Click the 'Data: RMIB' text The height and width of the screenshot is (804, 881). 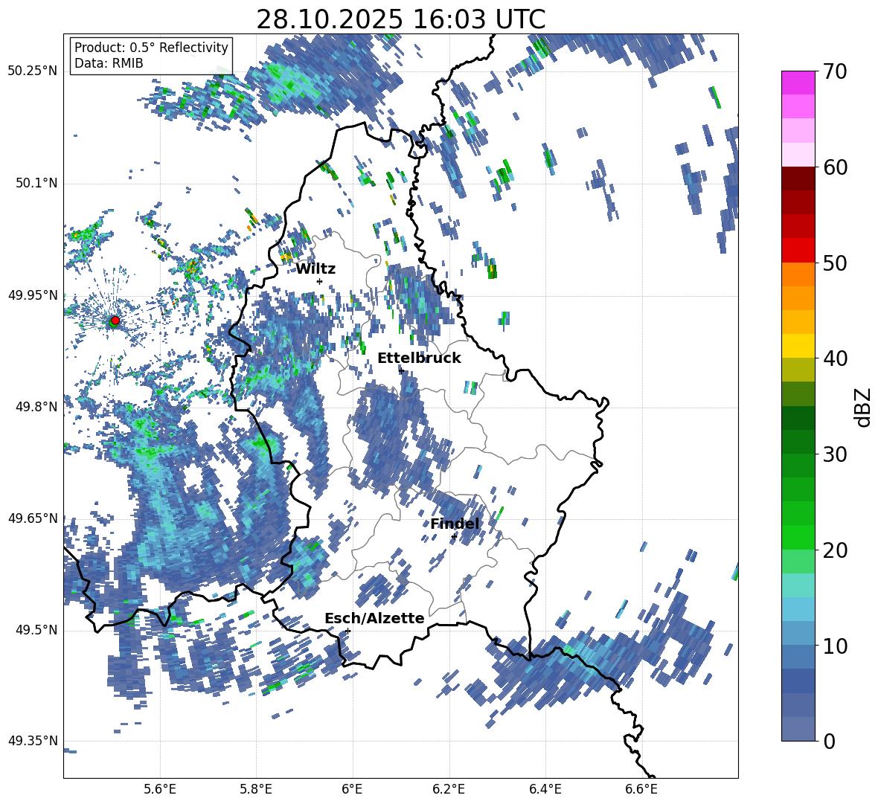(x=109, y=63)
